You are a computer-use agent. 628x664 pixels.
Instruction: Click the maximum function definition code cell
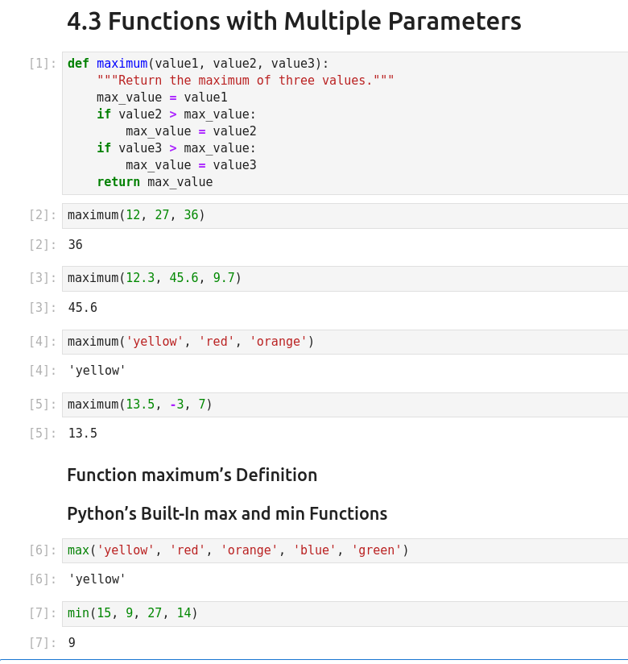345,122
